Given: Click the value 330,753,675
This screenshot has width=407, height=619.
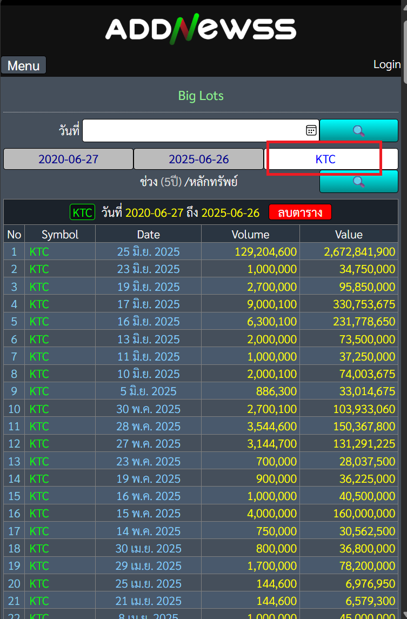Looking at the screenshot, I should (364, 304).
